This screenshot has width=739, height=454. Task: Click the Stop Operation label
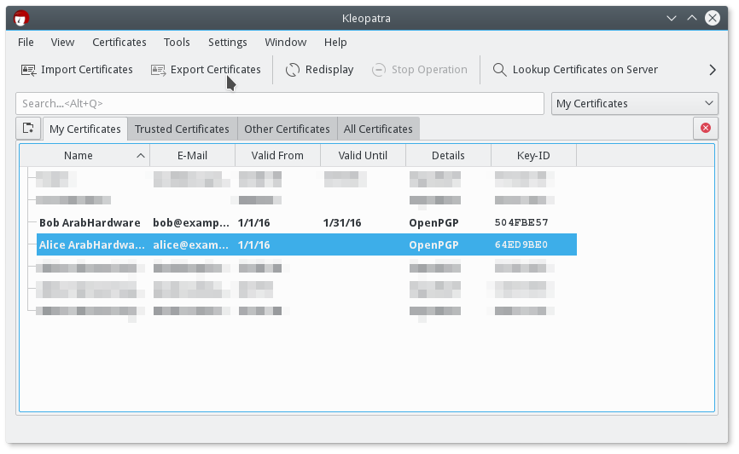click(x=429, y=70)
